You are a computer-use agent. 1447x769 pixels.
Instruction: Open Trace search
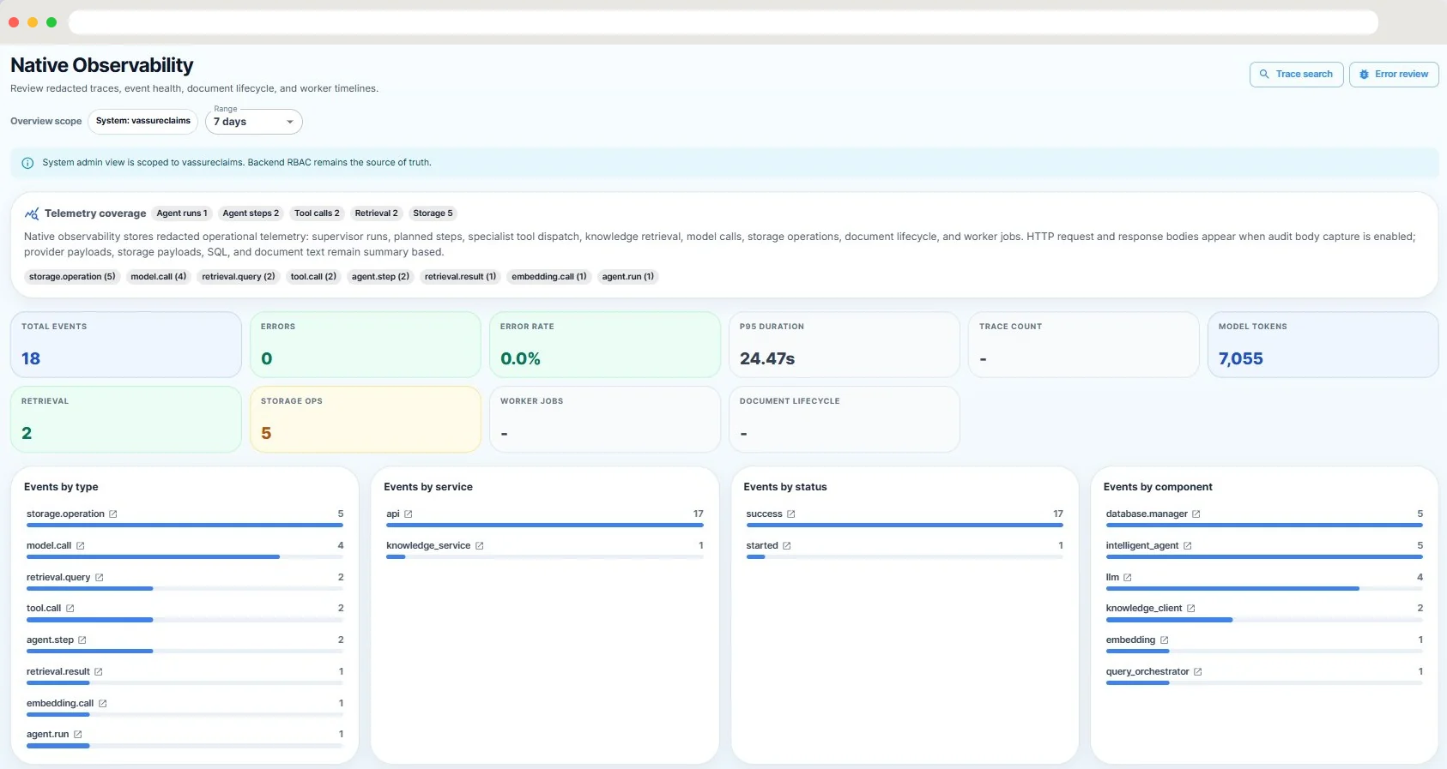point(1296,75)
